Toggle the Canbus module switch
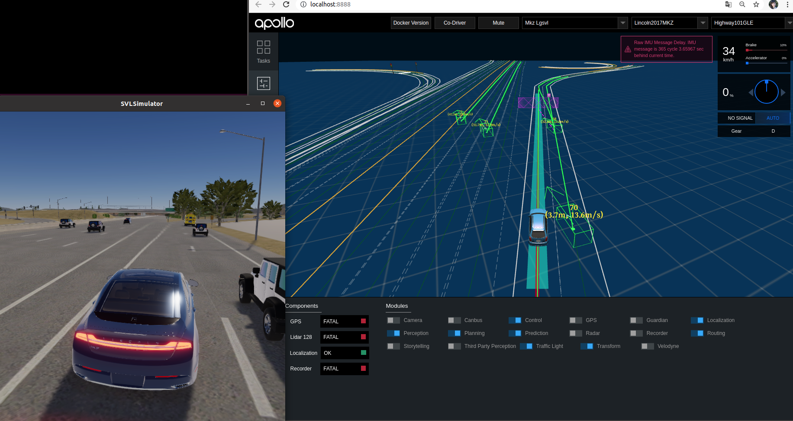This screenshot has width=793, height=421. pos(454,320)
